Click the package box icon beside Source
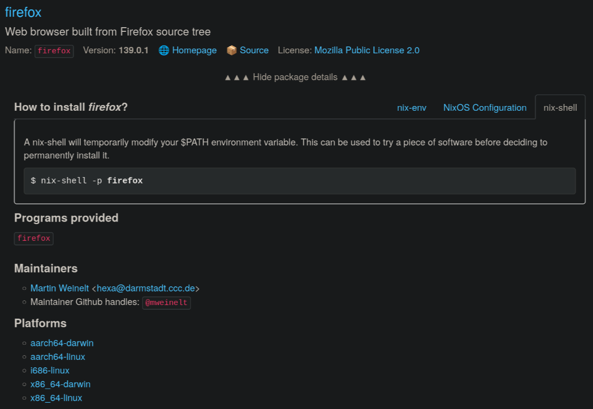This screenshot has width=593, height=409. click(x=232, y=50)
